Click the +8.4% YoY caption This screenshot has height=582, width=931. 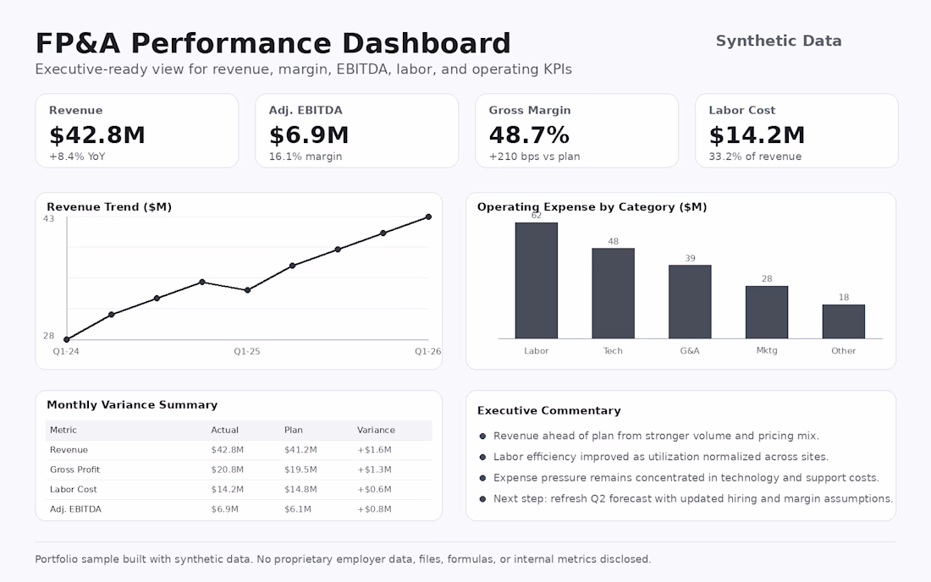[77, 156]
